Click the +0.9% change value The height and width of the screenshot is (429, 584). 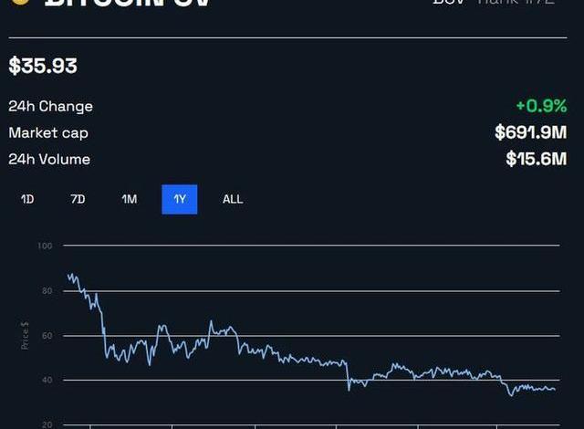click(541, 106)
